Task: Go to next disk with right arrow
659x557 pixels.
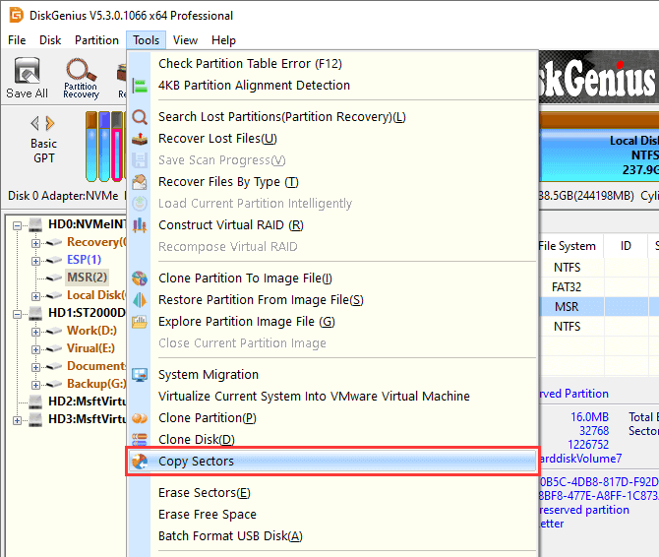Action: coord(51,123)
